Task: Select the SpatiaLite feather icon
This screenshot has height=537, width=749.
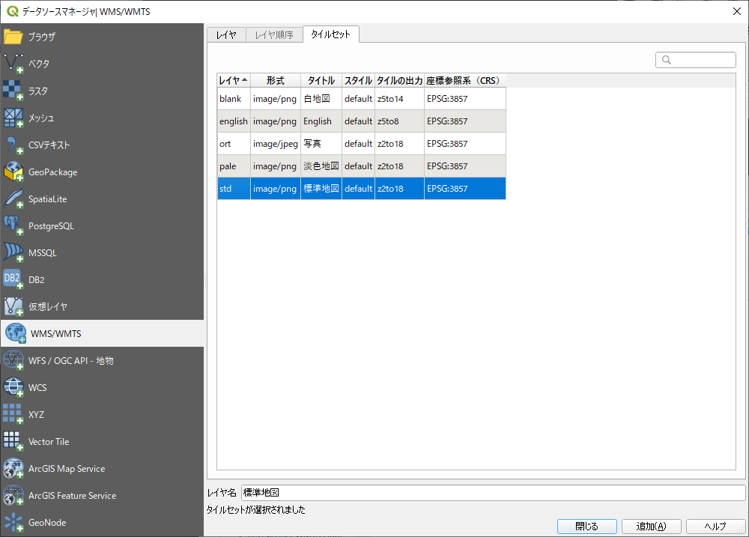Action: (x=13, y=198)
